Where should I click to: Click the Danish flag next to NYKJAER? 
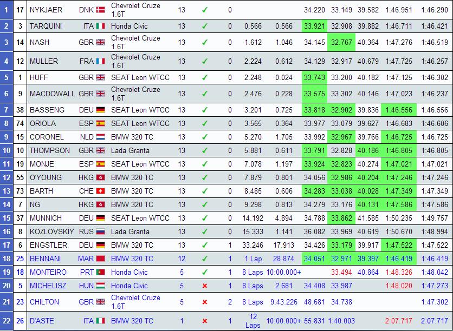(x=100, y=10)
